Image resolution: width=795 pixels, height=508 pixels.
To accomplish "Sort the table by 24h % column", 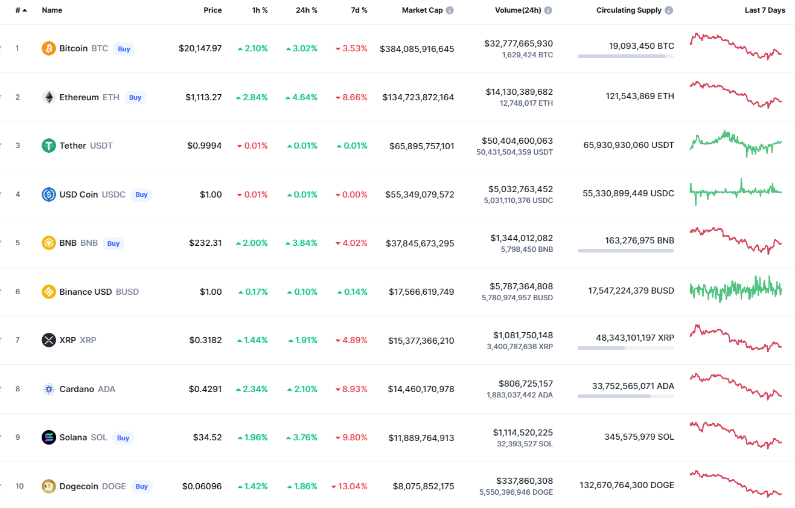I will tap(307, 10).
